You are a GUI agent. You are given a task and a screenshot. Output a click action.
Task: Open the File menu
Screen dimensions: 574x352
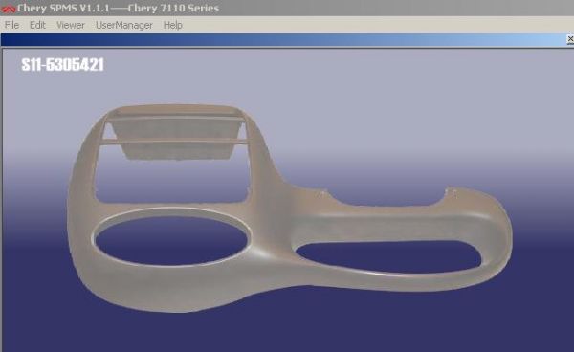click(11, 25)
